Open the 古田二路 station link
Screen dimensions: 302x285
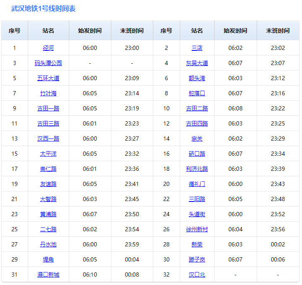tap(197, 108)
